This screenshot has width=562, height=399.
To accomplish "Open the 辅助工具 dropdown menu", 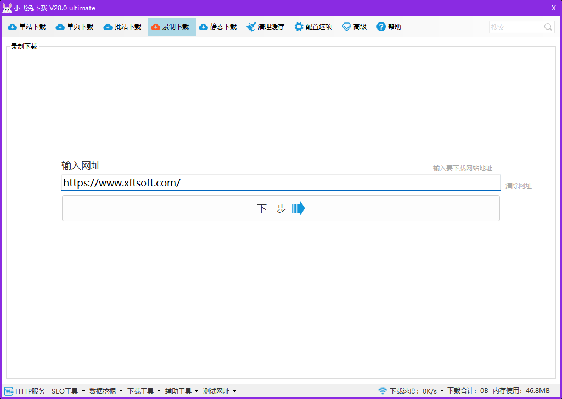I will point(182,391).
